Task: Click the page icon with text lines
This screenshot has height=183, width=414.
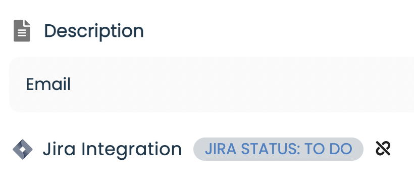Action: tap(22, 31)
